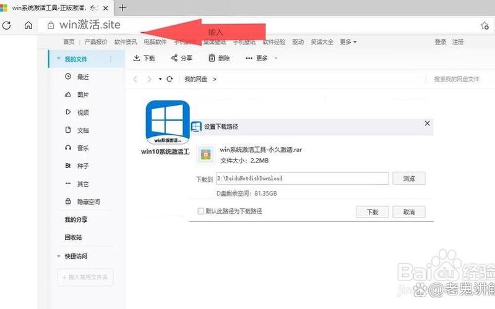The height and width of the screenshot is (309, 495).
Task: Open 其它 category in sidebar
Action: coord(77,184)
